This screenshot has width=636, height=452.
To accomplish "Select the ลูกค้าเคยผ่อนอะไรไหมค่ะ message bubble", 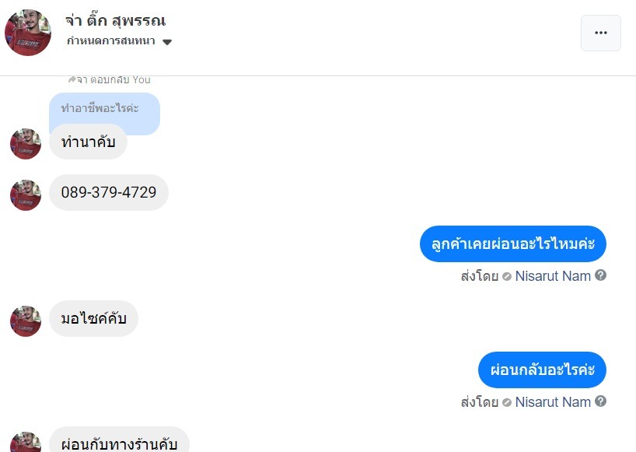I will click(512, 244).
